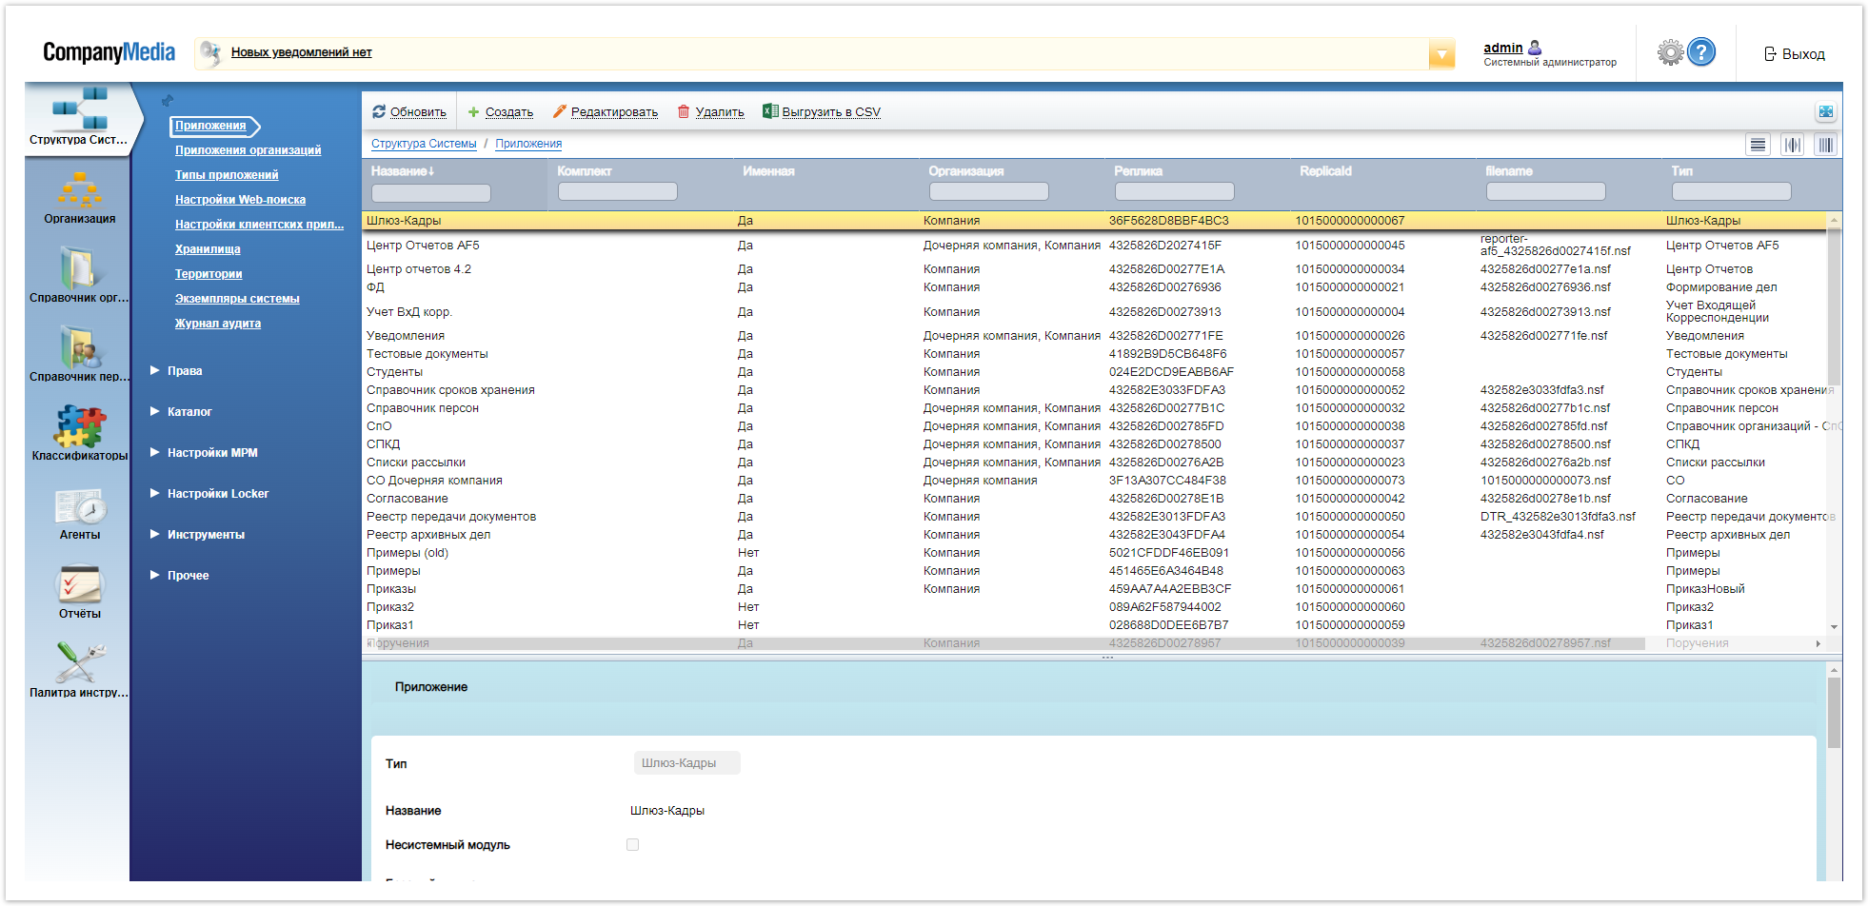Open Экземпляры системы menu item
The height and width of the screenshot is (906, 1868).
pos(237,299)
